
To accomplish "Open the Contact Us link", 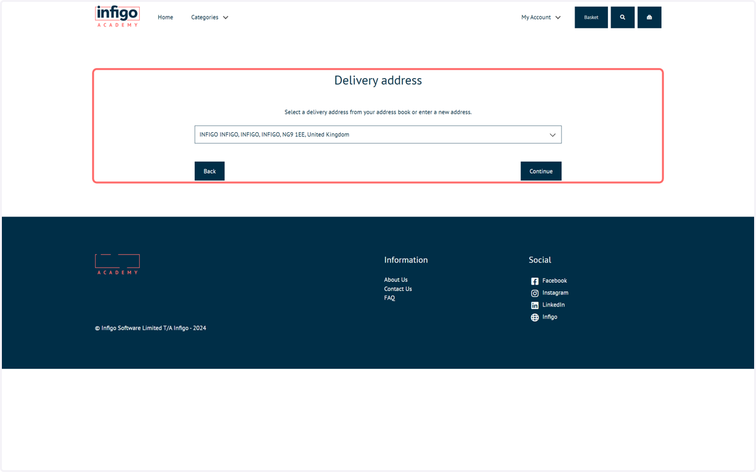I will [398, 289].
